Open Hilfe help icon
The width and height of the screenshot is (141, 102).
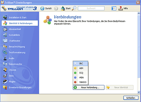coord(120,8)
